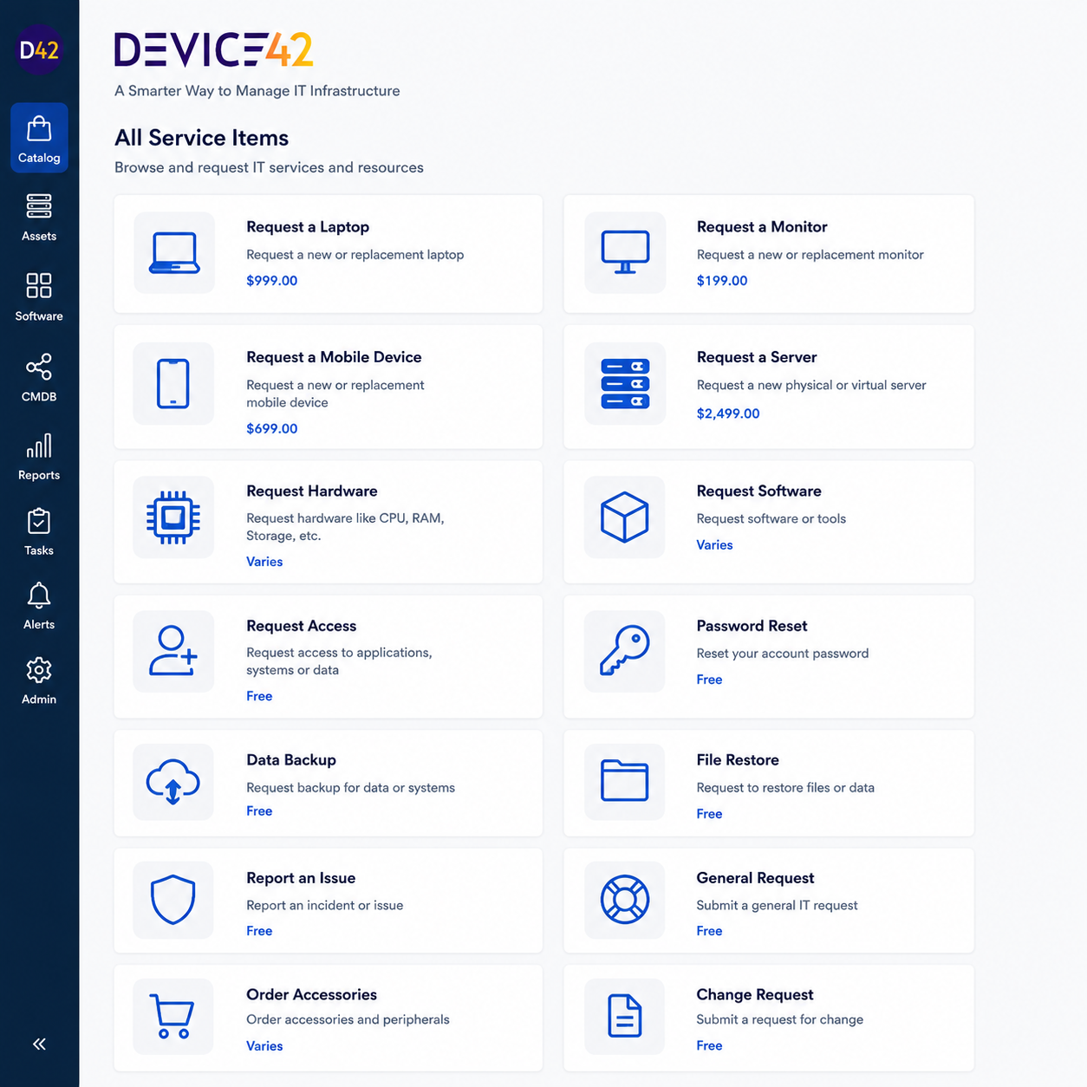Open the Catalog shopping bag icon
The width and height of the screenshot is (1087, 1087).
[39, 128]
